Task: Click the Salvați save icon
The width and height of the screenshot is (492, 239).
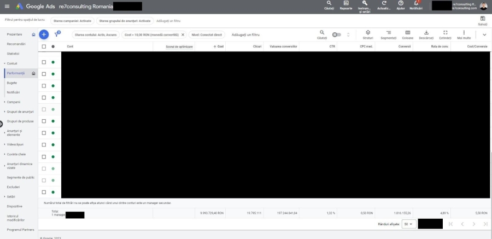Action: click(483, 19)
